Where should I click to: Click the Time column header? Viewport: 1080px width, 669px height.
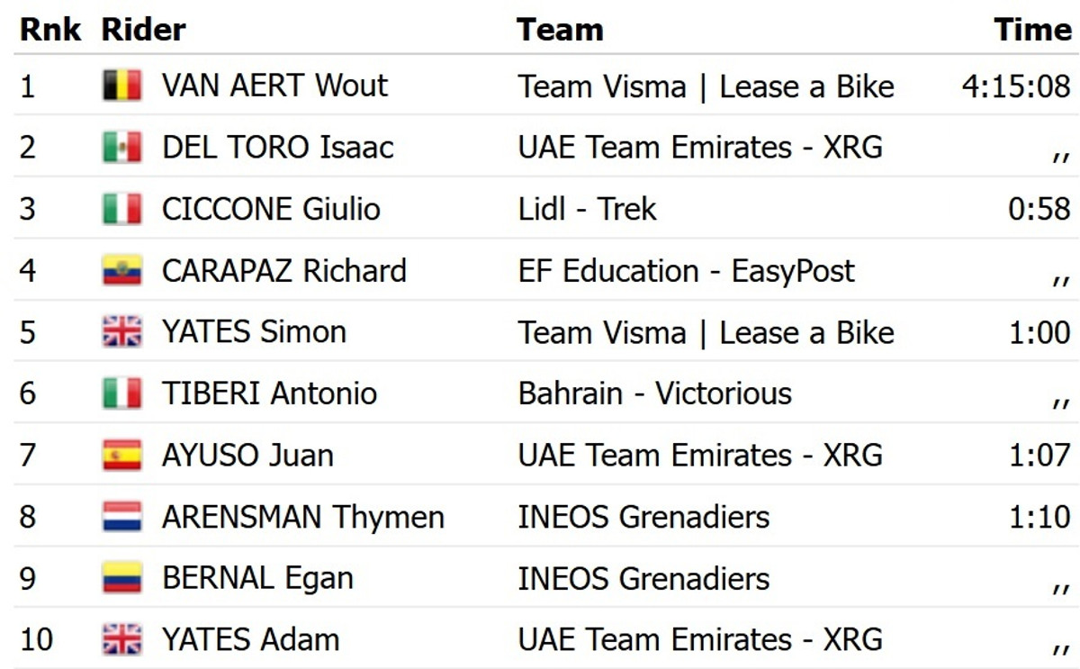(1032, 30)
